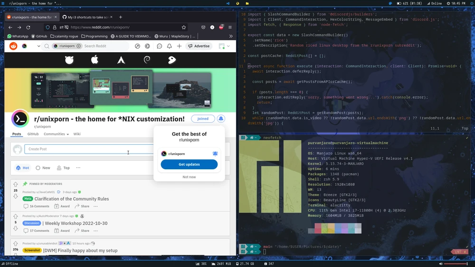The height and width of the screenshot is (267, 475).
Task: Reload page with Firefox refresh button
Action: point(29,27)
